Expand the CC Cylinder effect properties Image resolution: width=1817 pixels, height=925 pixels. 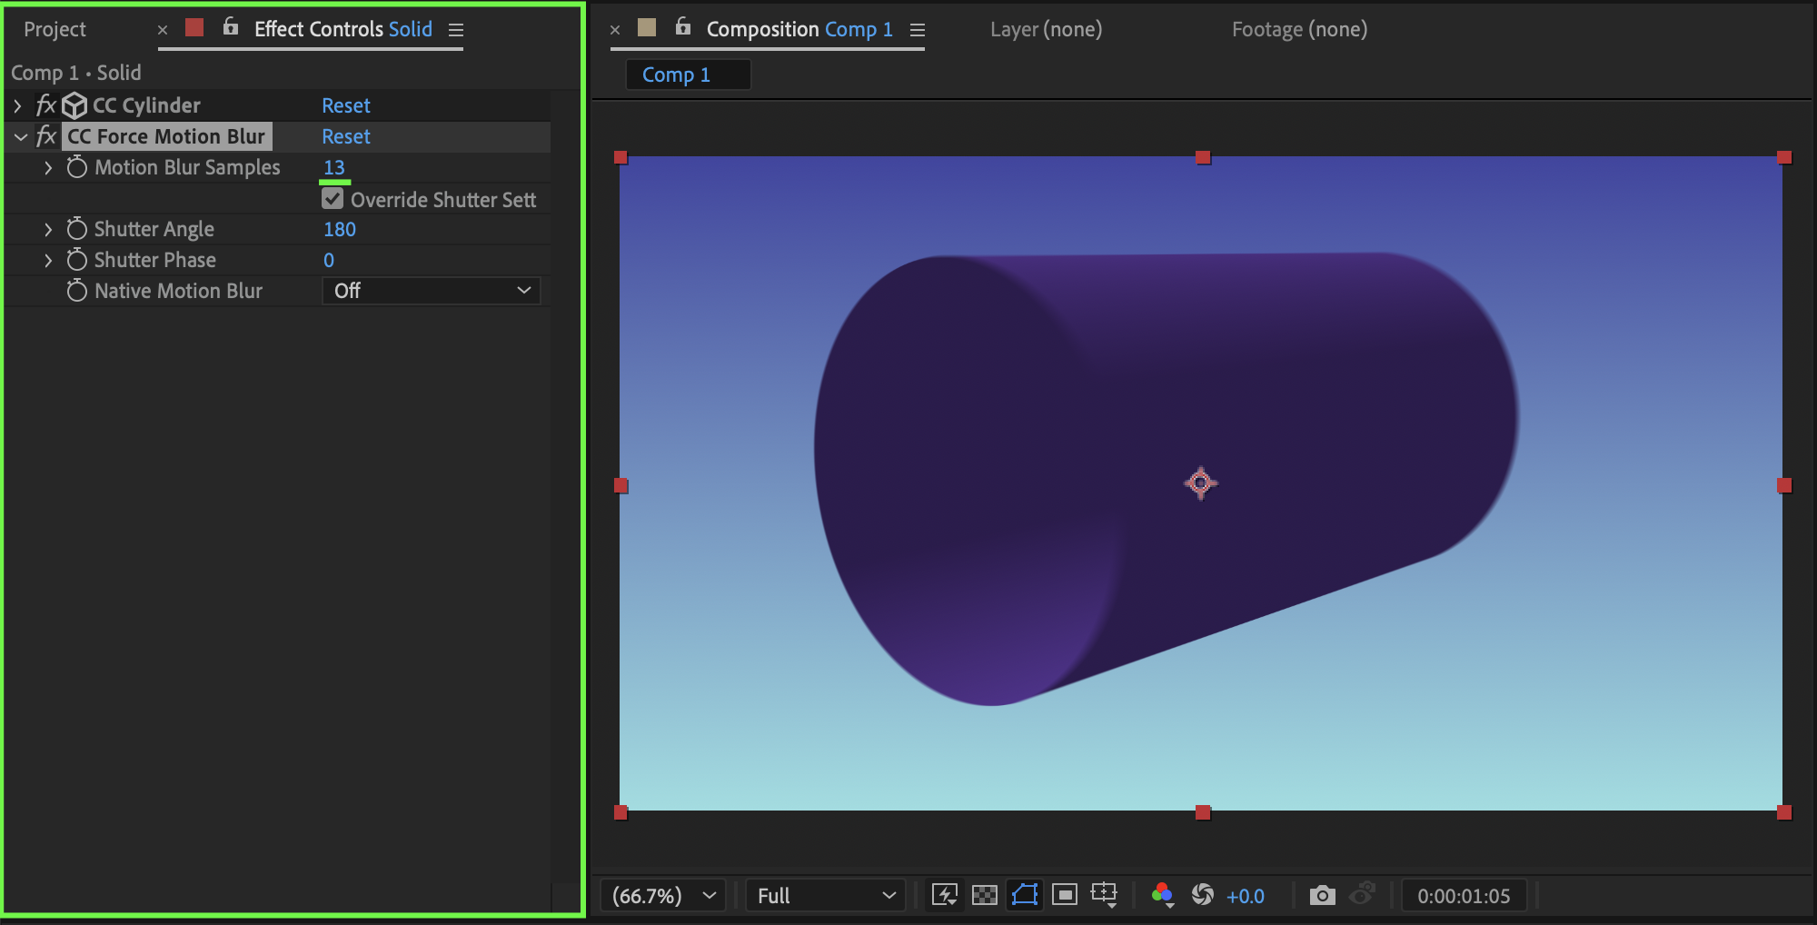click(x=17, y=105)
